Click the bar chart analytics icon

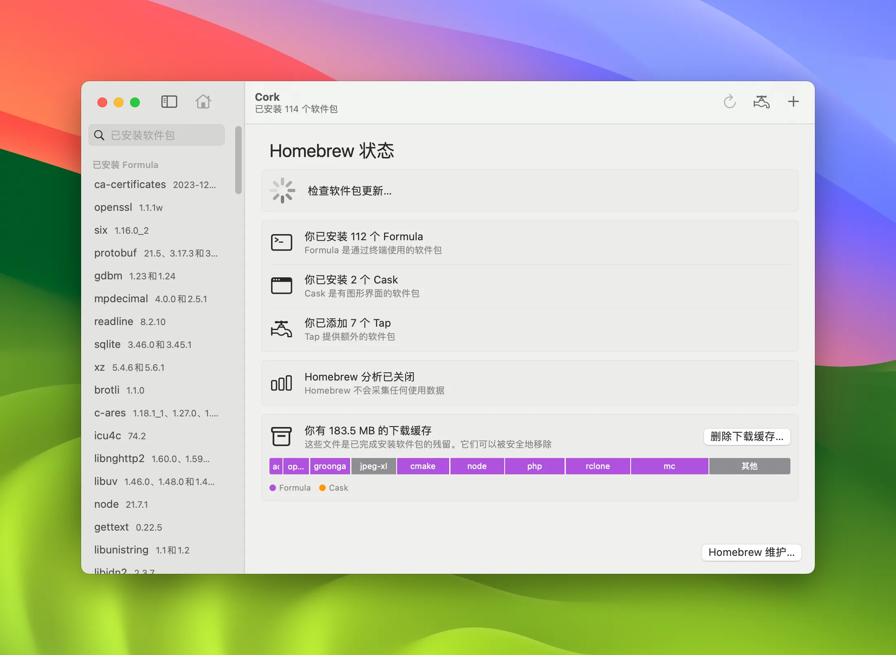(281, 383)
